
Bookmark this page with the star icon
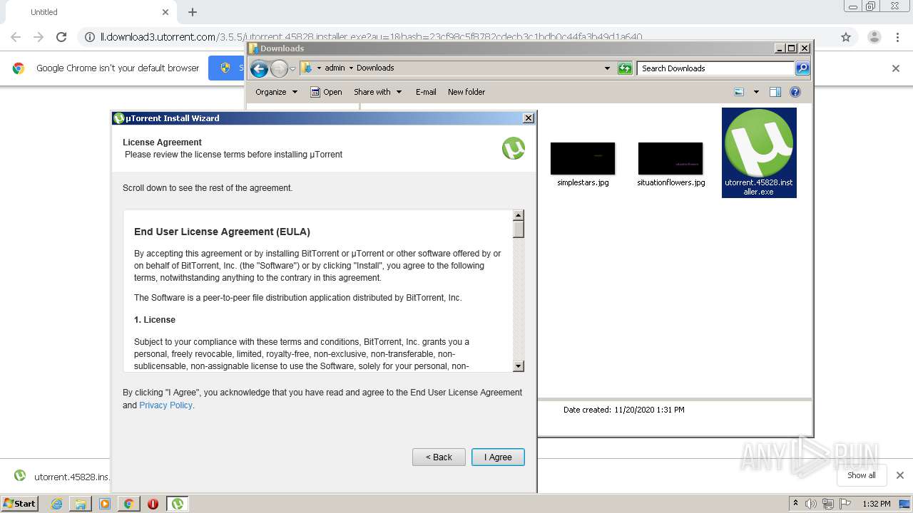click(846, 37)
